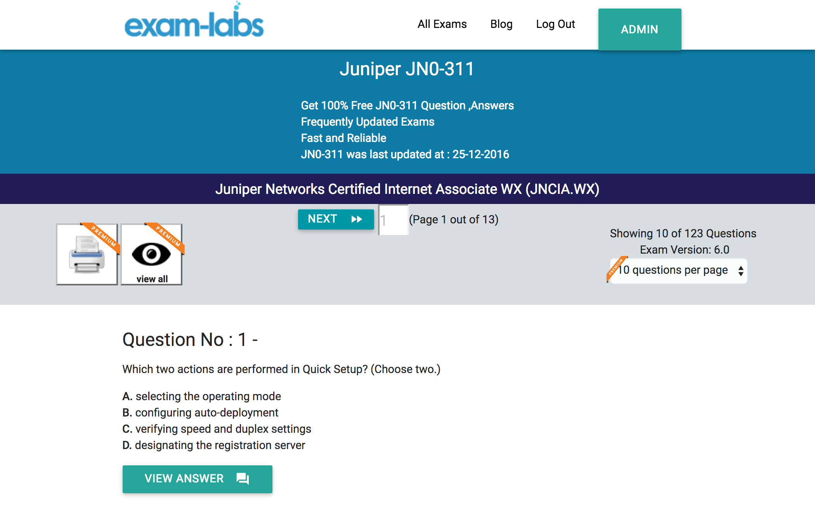Select option C verifying speed and duplex settings
This screenshot has width=815, height=508.
coord(217,429)
